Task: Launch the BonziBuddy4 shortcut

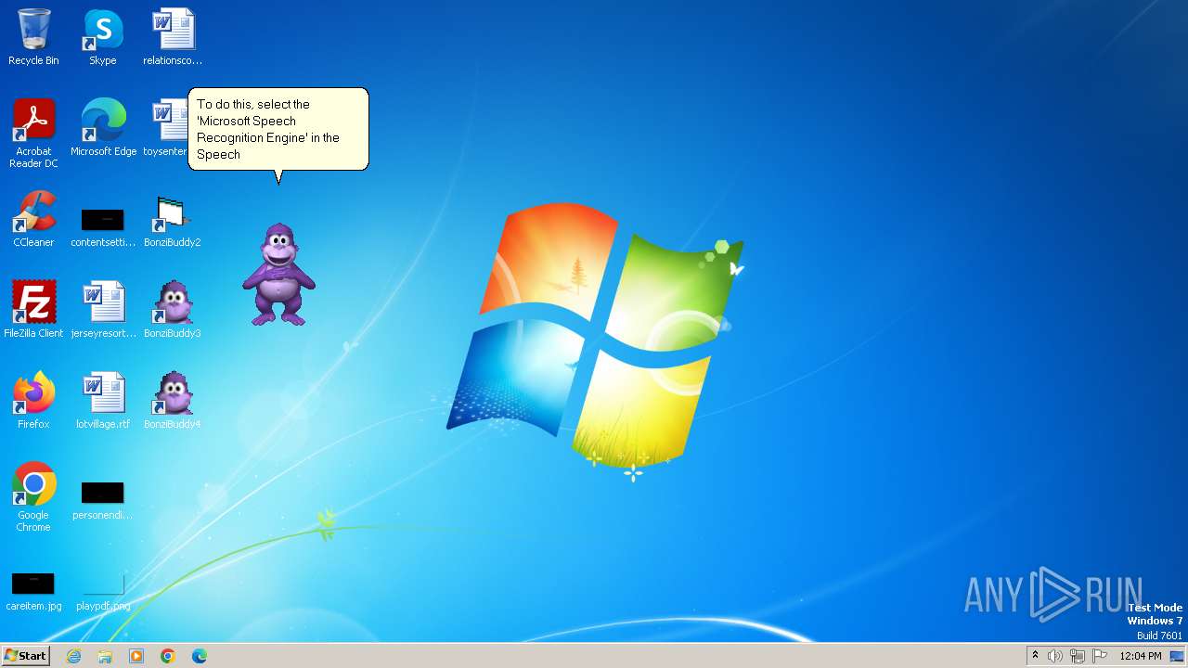Action: tap(173, 401)
